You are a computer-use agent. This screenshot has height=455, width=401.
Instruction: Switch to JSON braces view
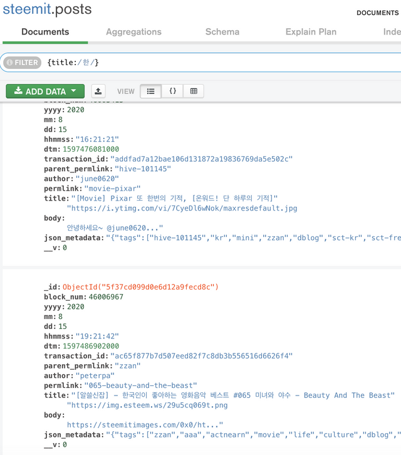click(172, 91)
